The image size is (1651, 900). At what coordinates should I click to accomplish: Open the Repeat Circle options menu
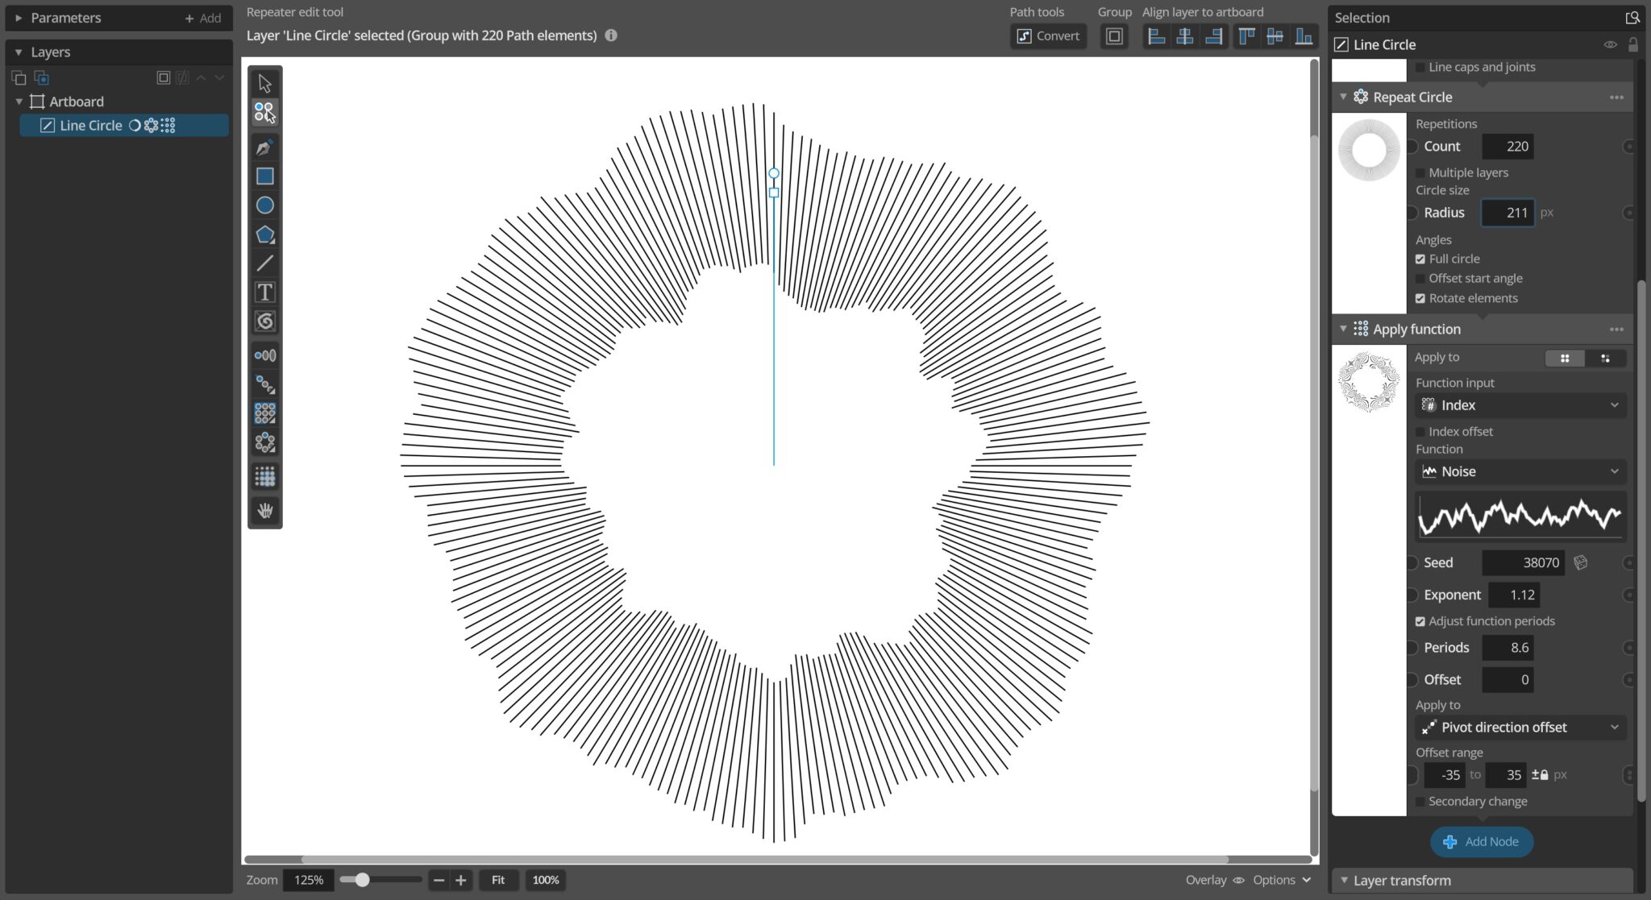click(1618, 97)
